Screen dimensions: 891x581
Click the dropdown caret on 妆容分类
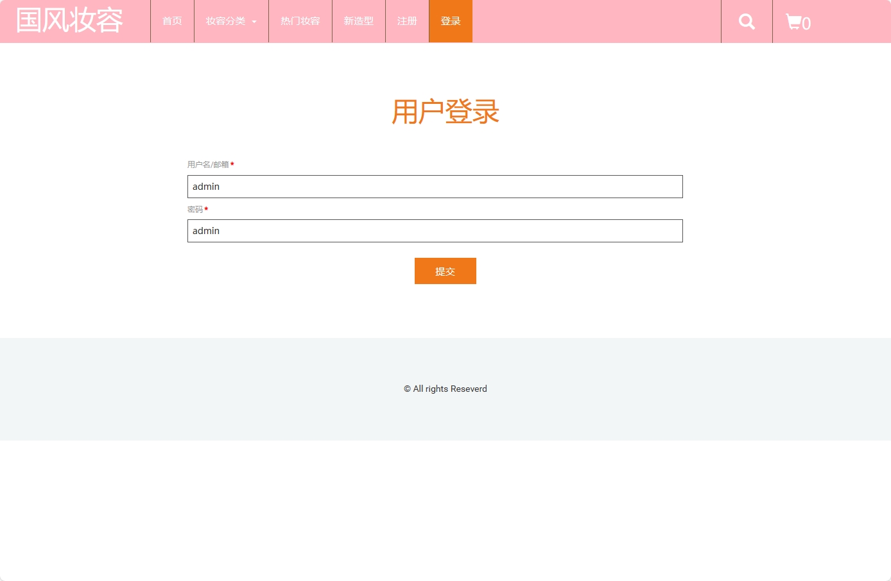[x=254, y=21]
